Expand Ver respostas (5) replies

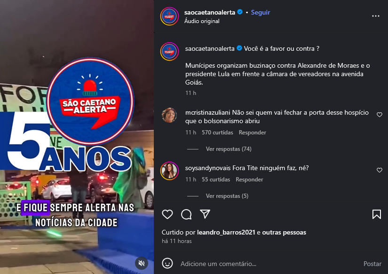tap(227, 196)
